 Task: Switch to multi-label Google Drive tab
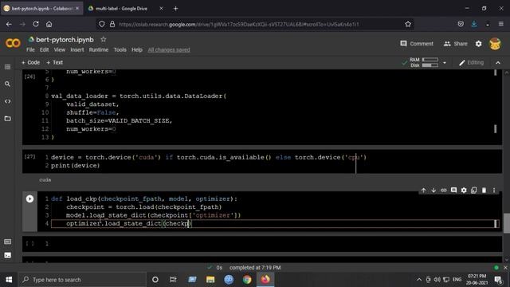(122, 9)
